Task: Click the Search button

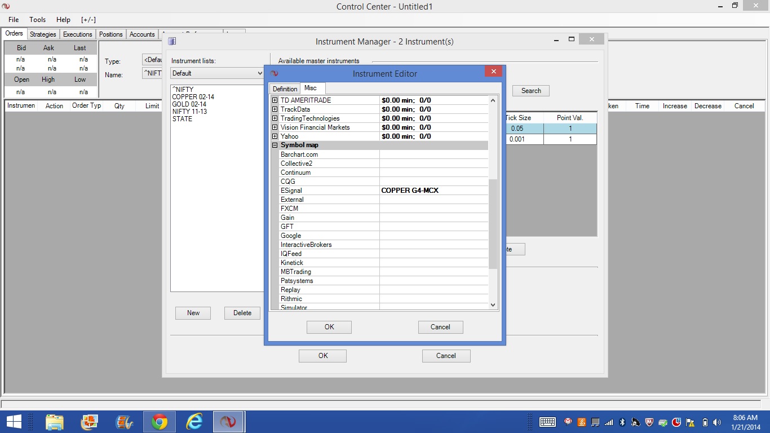Action: pos(531,91)
